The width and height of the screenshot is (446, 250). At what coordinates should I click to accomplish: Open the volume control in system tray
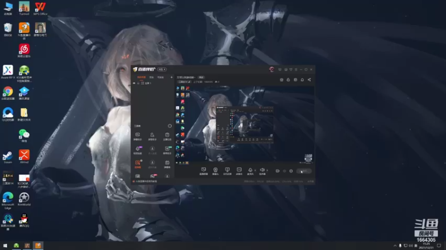point(411,246)
